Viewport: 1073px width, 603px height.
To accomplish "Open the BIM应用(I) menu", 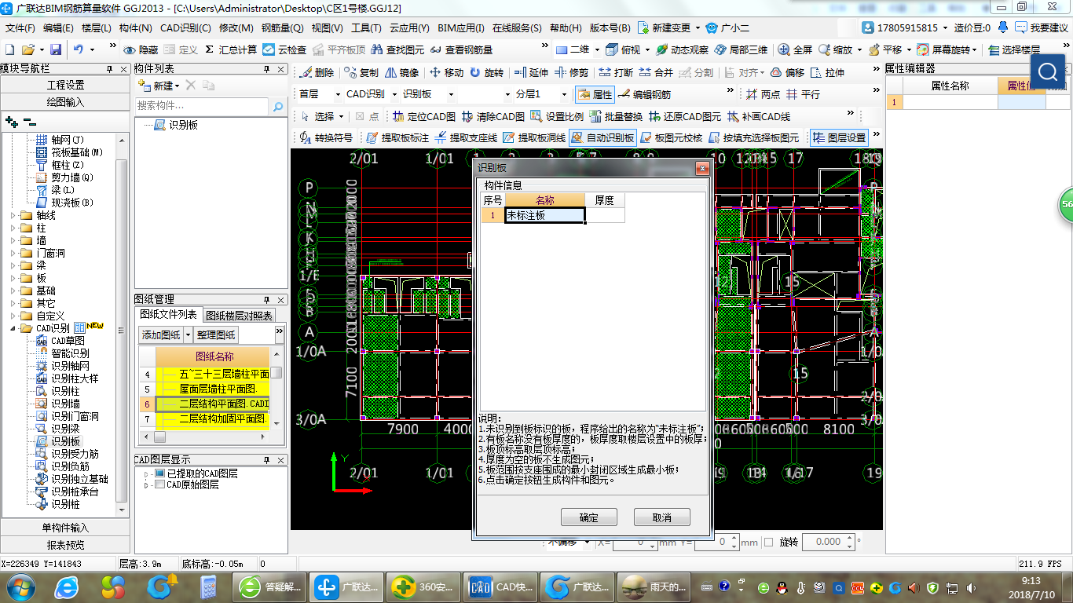I will pos(460,27).
